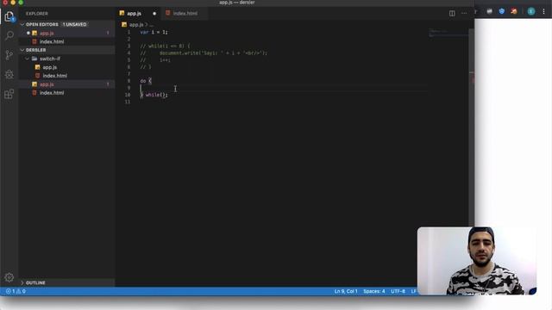This screenshot has height=310, width=552.
Task: Click the app.js breadcrumb label
Action: (x=136, y=25)
